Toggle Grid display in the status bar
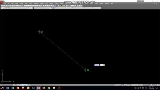160x90 pixels. pyautogui.click(x=15, y=85)
